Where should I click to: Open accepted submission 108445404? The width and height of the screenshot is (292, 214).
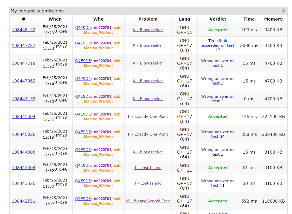[24, 117]
